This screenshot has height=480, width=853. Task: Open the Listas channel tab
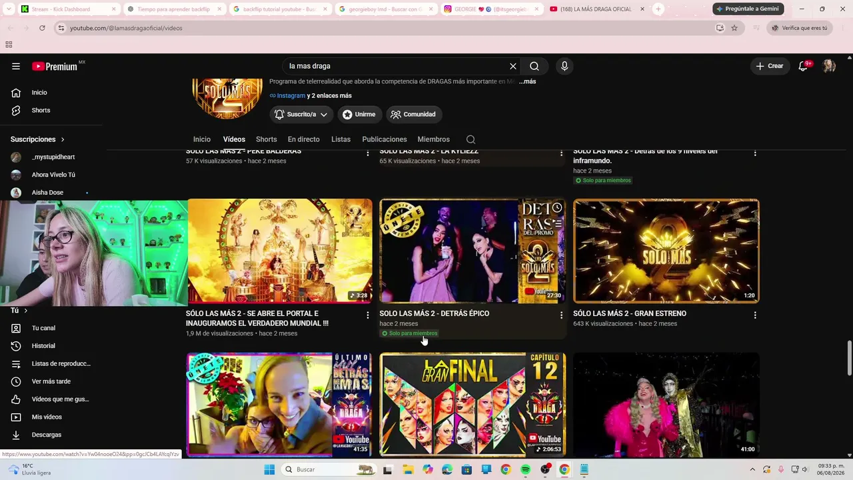click(x=341, y=139)
